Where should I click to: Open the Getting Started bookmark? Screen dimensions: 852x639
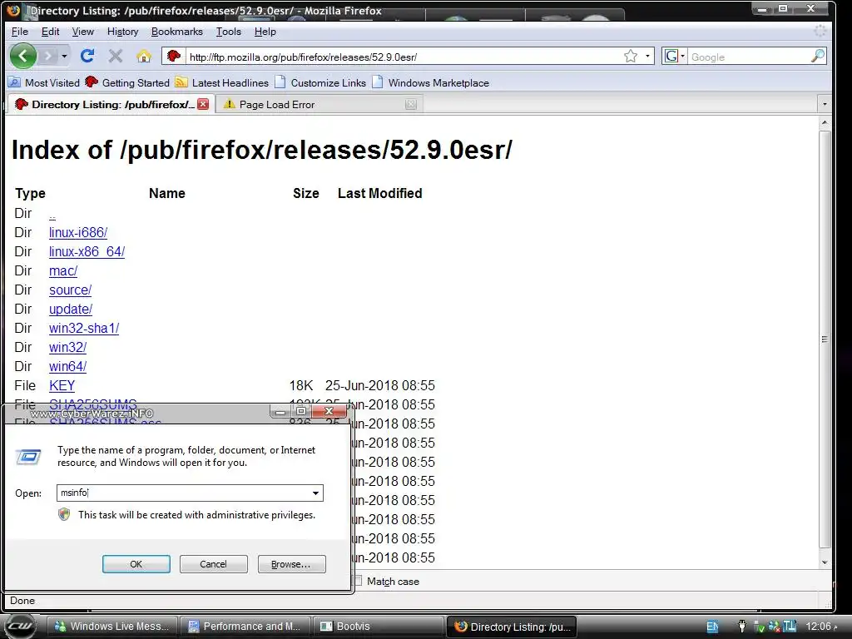(x=127, y=82)
